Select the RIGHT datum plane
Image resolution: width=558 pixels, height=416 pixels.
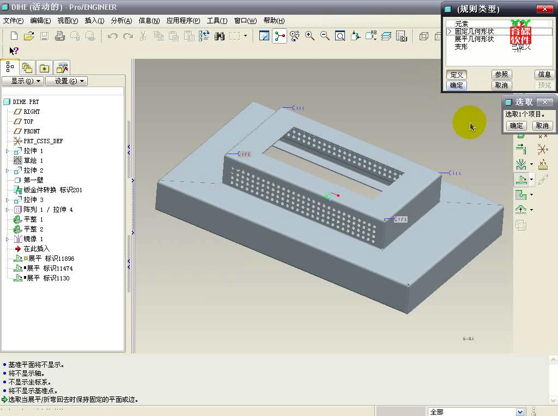tap(27, 112)
